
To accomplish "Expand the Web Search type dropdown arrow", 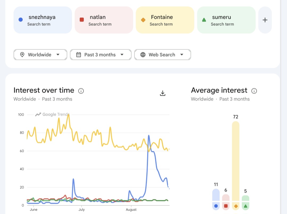I will click(182, 55).
